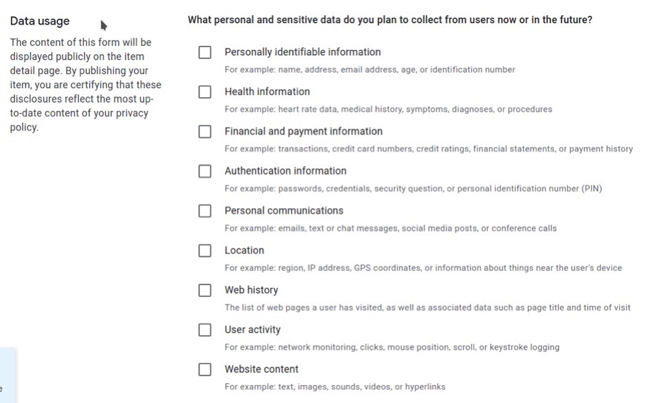Click the personal and sensitive data question text
Viewport: 668px width, 403px height.
[390, 20]
